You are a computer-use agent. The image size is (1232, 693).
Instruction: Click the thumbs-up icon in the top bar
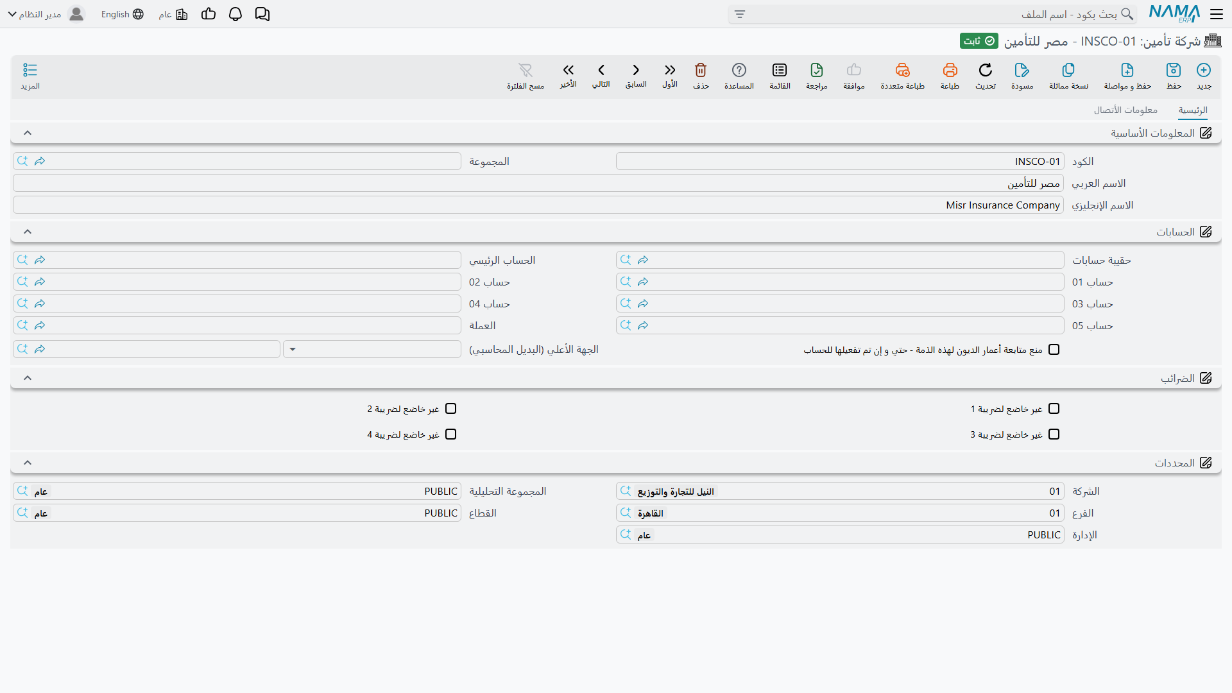[209, 14]
